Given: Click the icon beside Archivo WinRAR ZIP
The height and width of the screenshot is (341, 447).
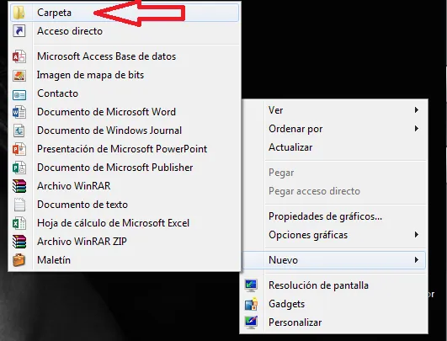Looking at the screenshot, I should [19, 242].
